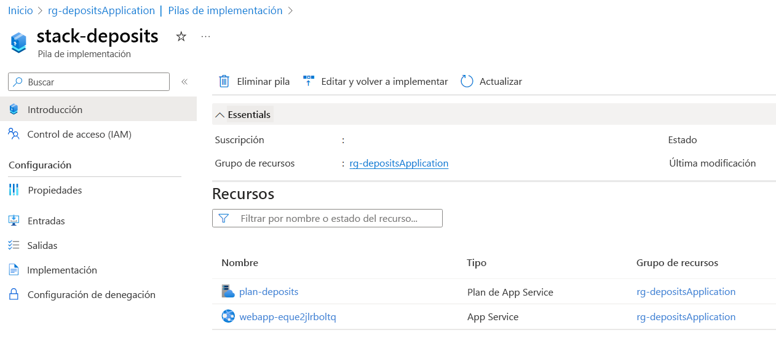Click the Actualizar refresh icon
Image resolution: width=776 pixels, height=338 pixels.
coord(467,81)
